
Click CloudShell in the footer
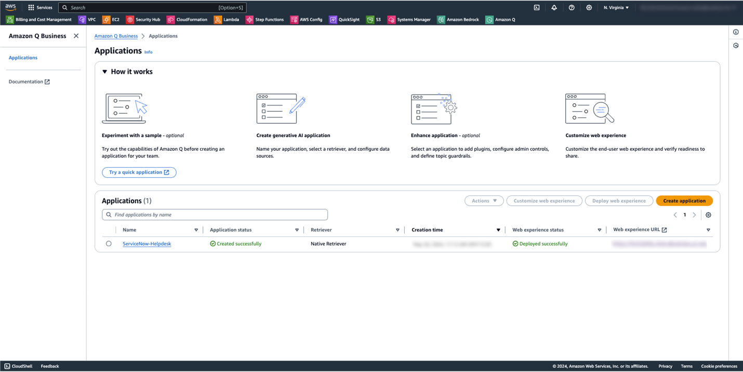click(x=18, y=366)
